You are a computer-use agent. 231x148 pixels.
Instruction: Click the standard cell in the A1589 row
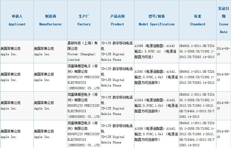pyautogui.click(x=197, y=51)
